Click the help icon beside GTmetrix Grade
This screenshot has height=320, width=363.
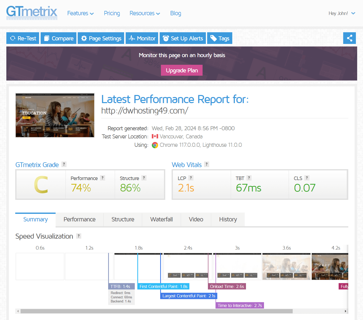point(64,164)
